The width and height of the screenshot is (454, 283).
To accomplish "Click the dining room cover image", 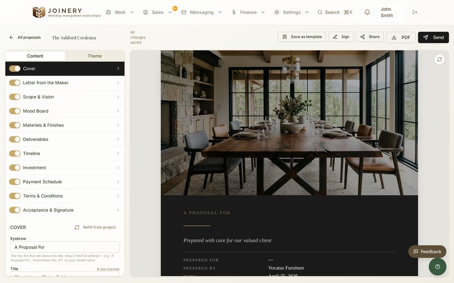I will (289, 123).
